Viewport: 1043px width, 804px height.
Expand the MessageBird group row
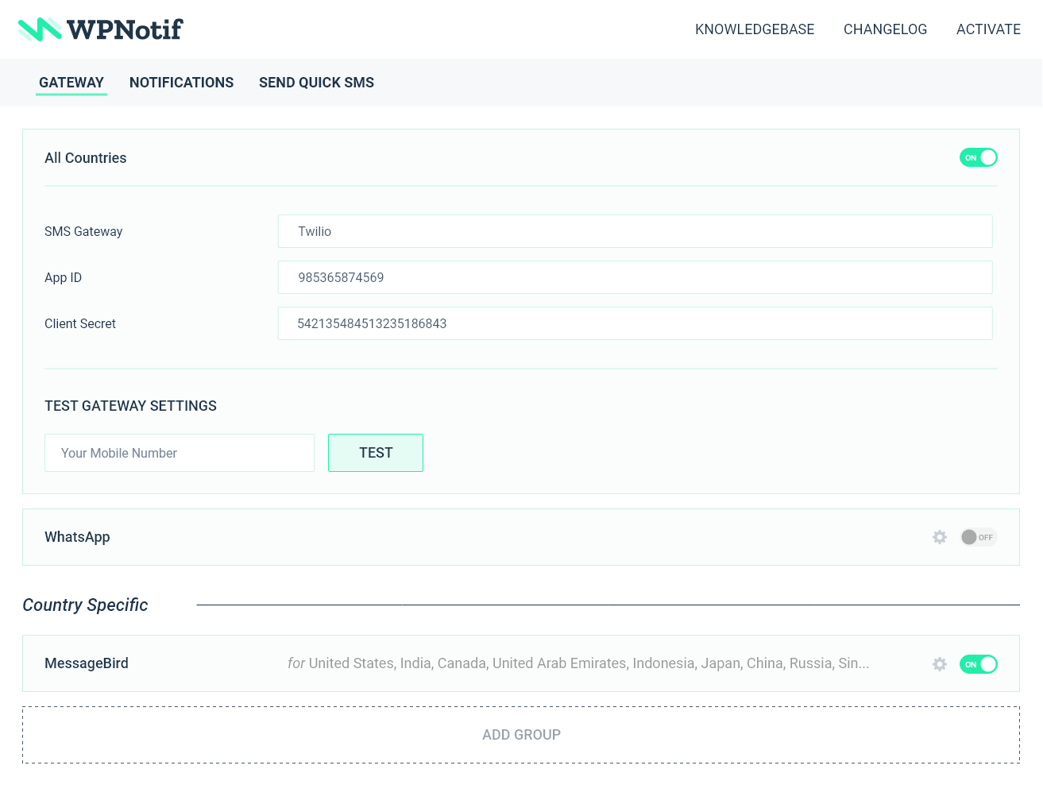pos(521,663)
